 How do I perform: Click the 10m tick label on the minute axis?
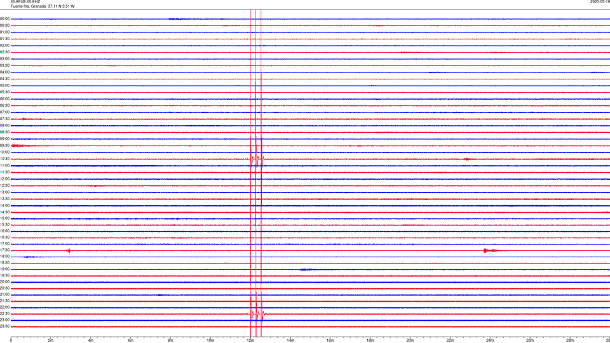(210, 340)
